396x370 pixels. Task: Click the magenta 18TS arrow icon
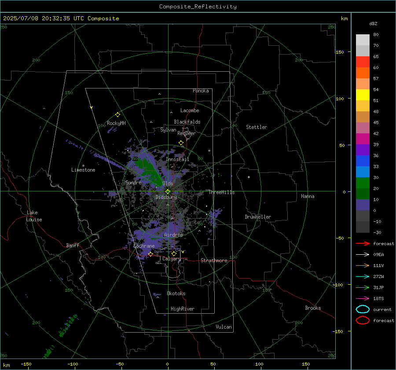[x=363, y=299]
